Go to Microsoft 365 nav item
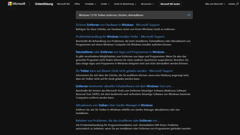The height and width of the screenshot is (135, 240). pos(63,4)
